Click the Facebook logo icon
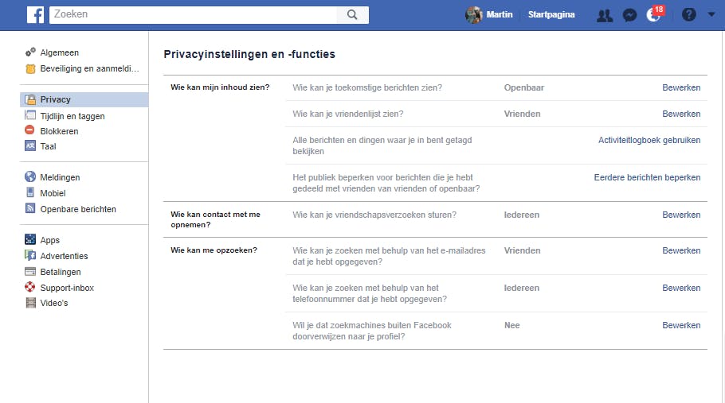725x403 pixels. pos(35,15)
